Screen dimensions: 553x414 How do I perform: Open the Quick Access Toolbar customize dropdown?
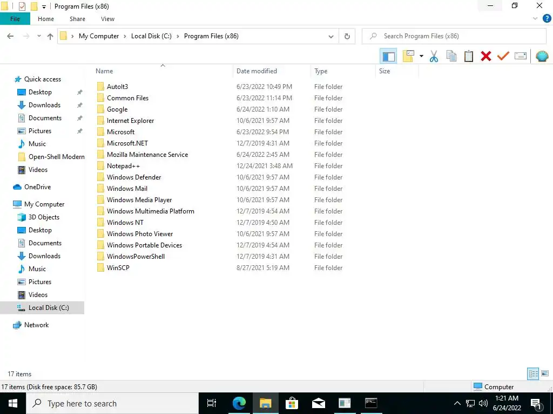44,6
